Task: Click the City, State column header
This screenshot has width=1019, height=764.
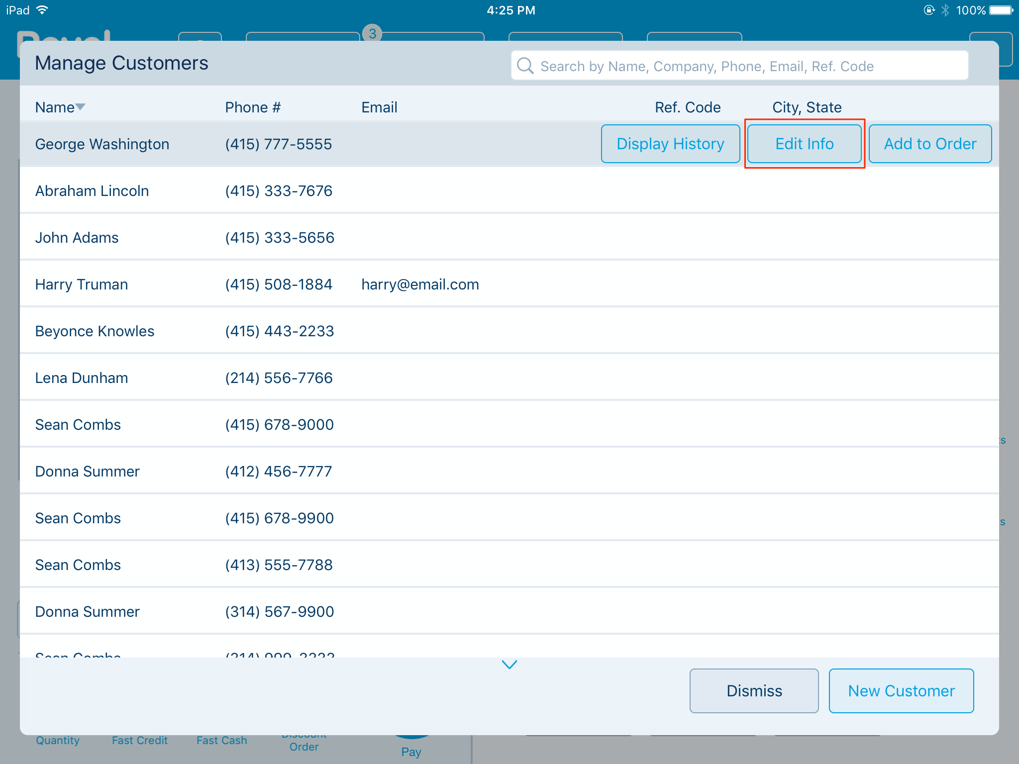Action: click(x=807, y=107)
